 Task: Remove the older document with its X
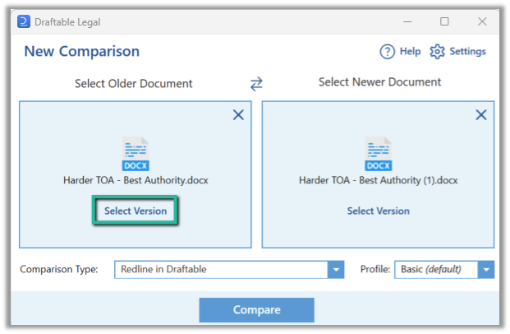point(238,114)
